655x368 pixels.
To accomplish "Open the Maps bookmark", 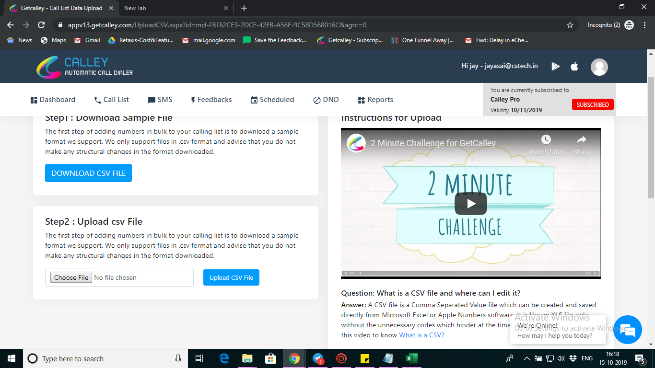I will [x=53, y=40].
